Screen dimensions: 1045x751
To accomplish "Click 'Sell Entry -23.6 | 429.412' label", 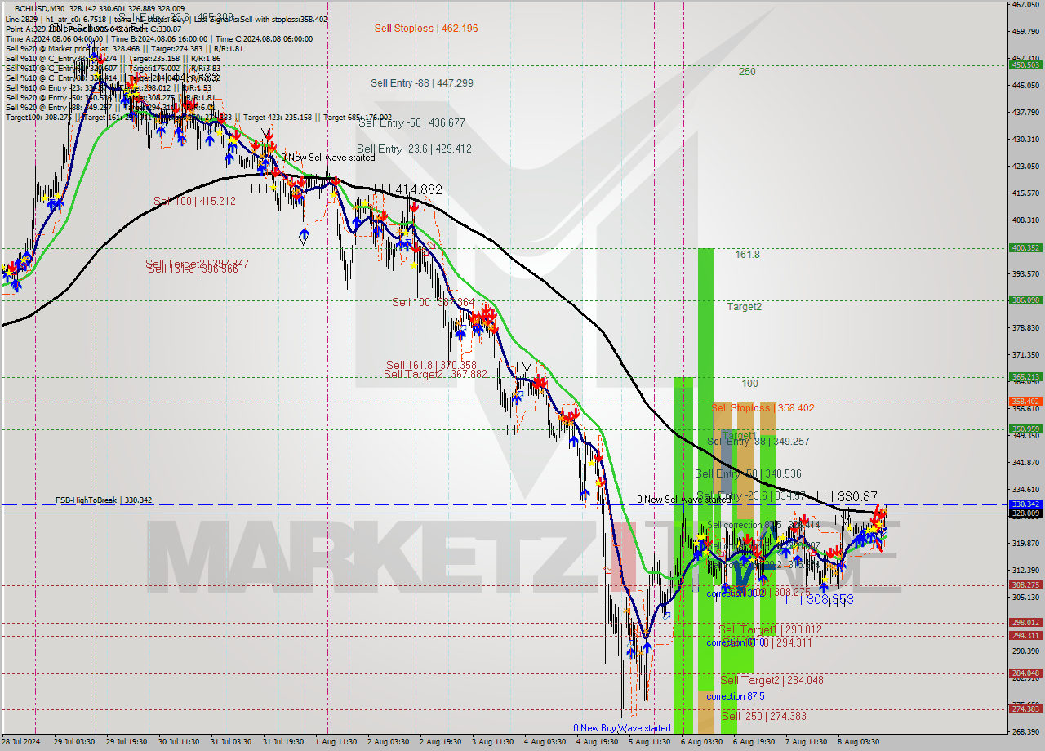I will [414, 149].
